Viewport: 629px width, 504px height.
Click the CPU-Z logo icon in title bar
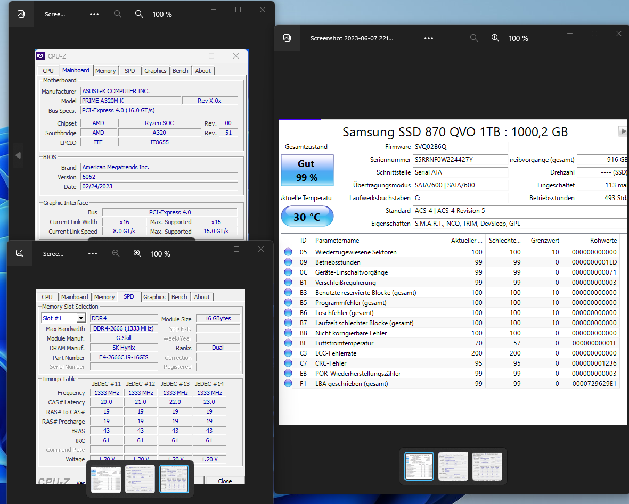[x=40, y=56]
